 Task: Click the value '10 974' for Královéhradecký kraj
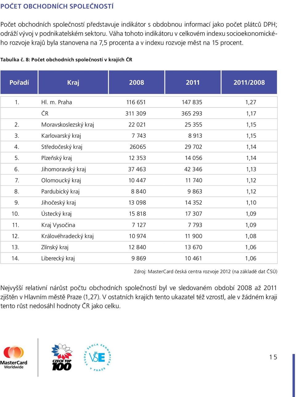(x=138, y=236)
